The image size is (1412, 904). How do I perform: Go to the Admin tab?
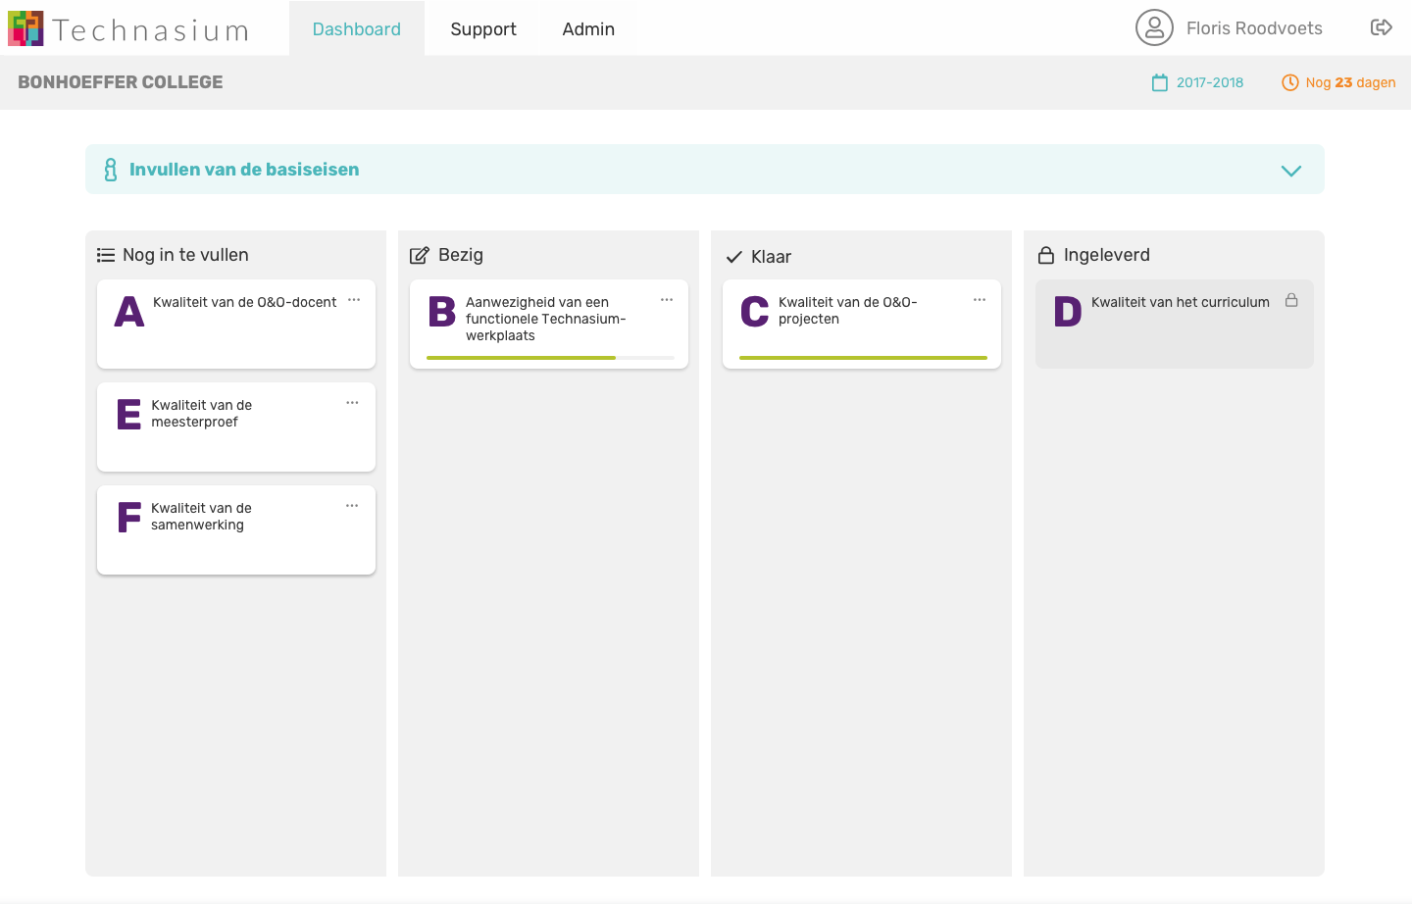[588, 29]
